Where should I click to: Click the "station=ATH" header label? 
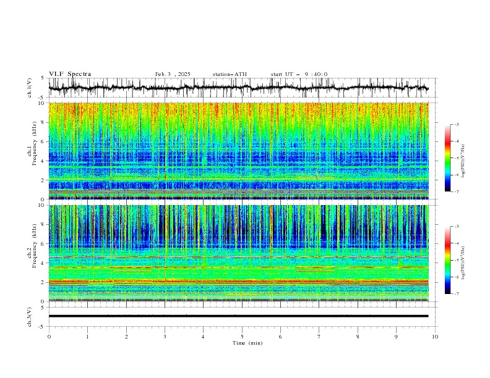click(230, 74)
